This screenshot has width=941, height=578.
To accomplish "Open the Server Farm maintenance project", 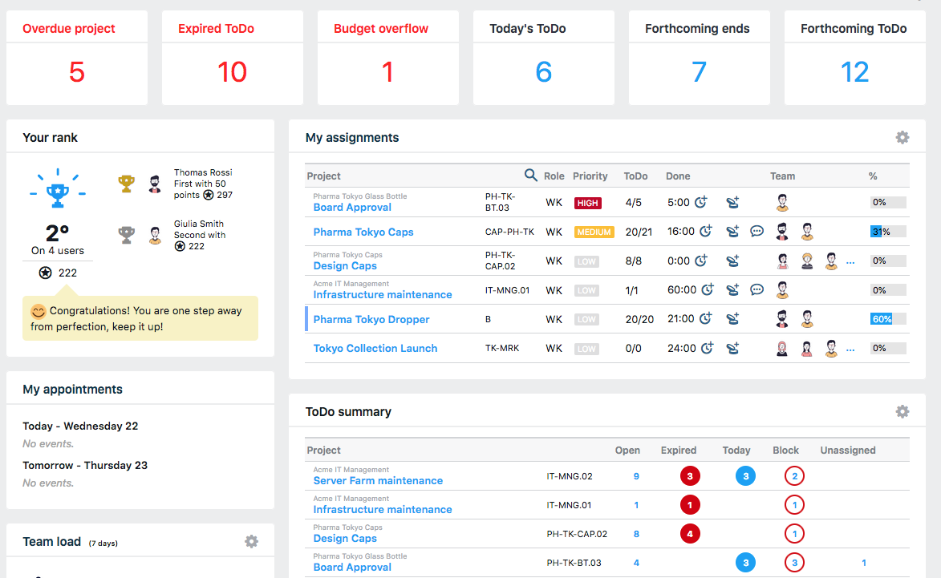I will pyautogui.click(x=378, y=481).
